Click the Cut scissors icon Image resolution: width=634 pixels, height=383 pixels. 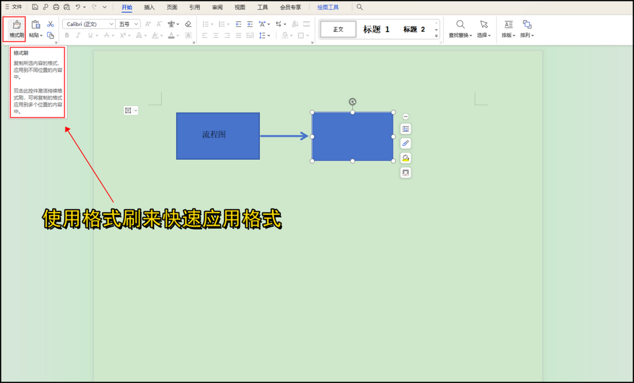[x=50, y=24]
